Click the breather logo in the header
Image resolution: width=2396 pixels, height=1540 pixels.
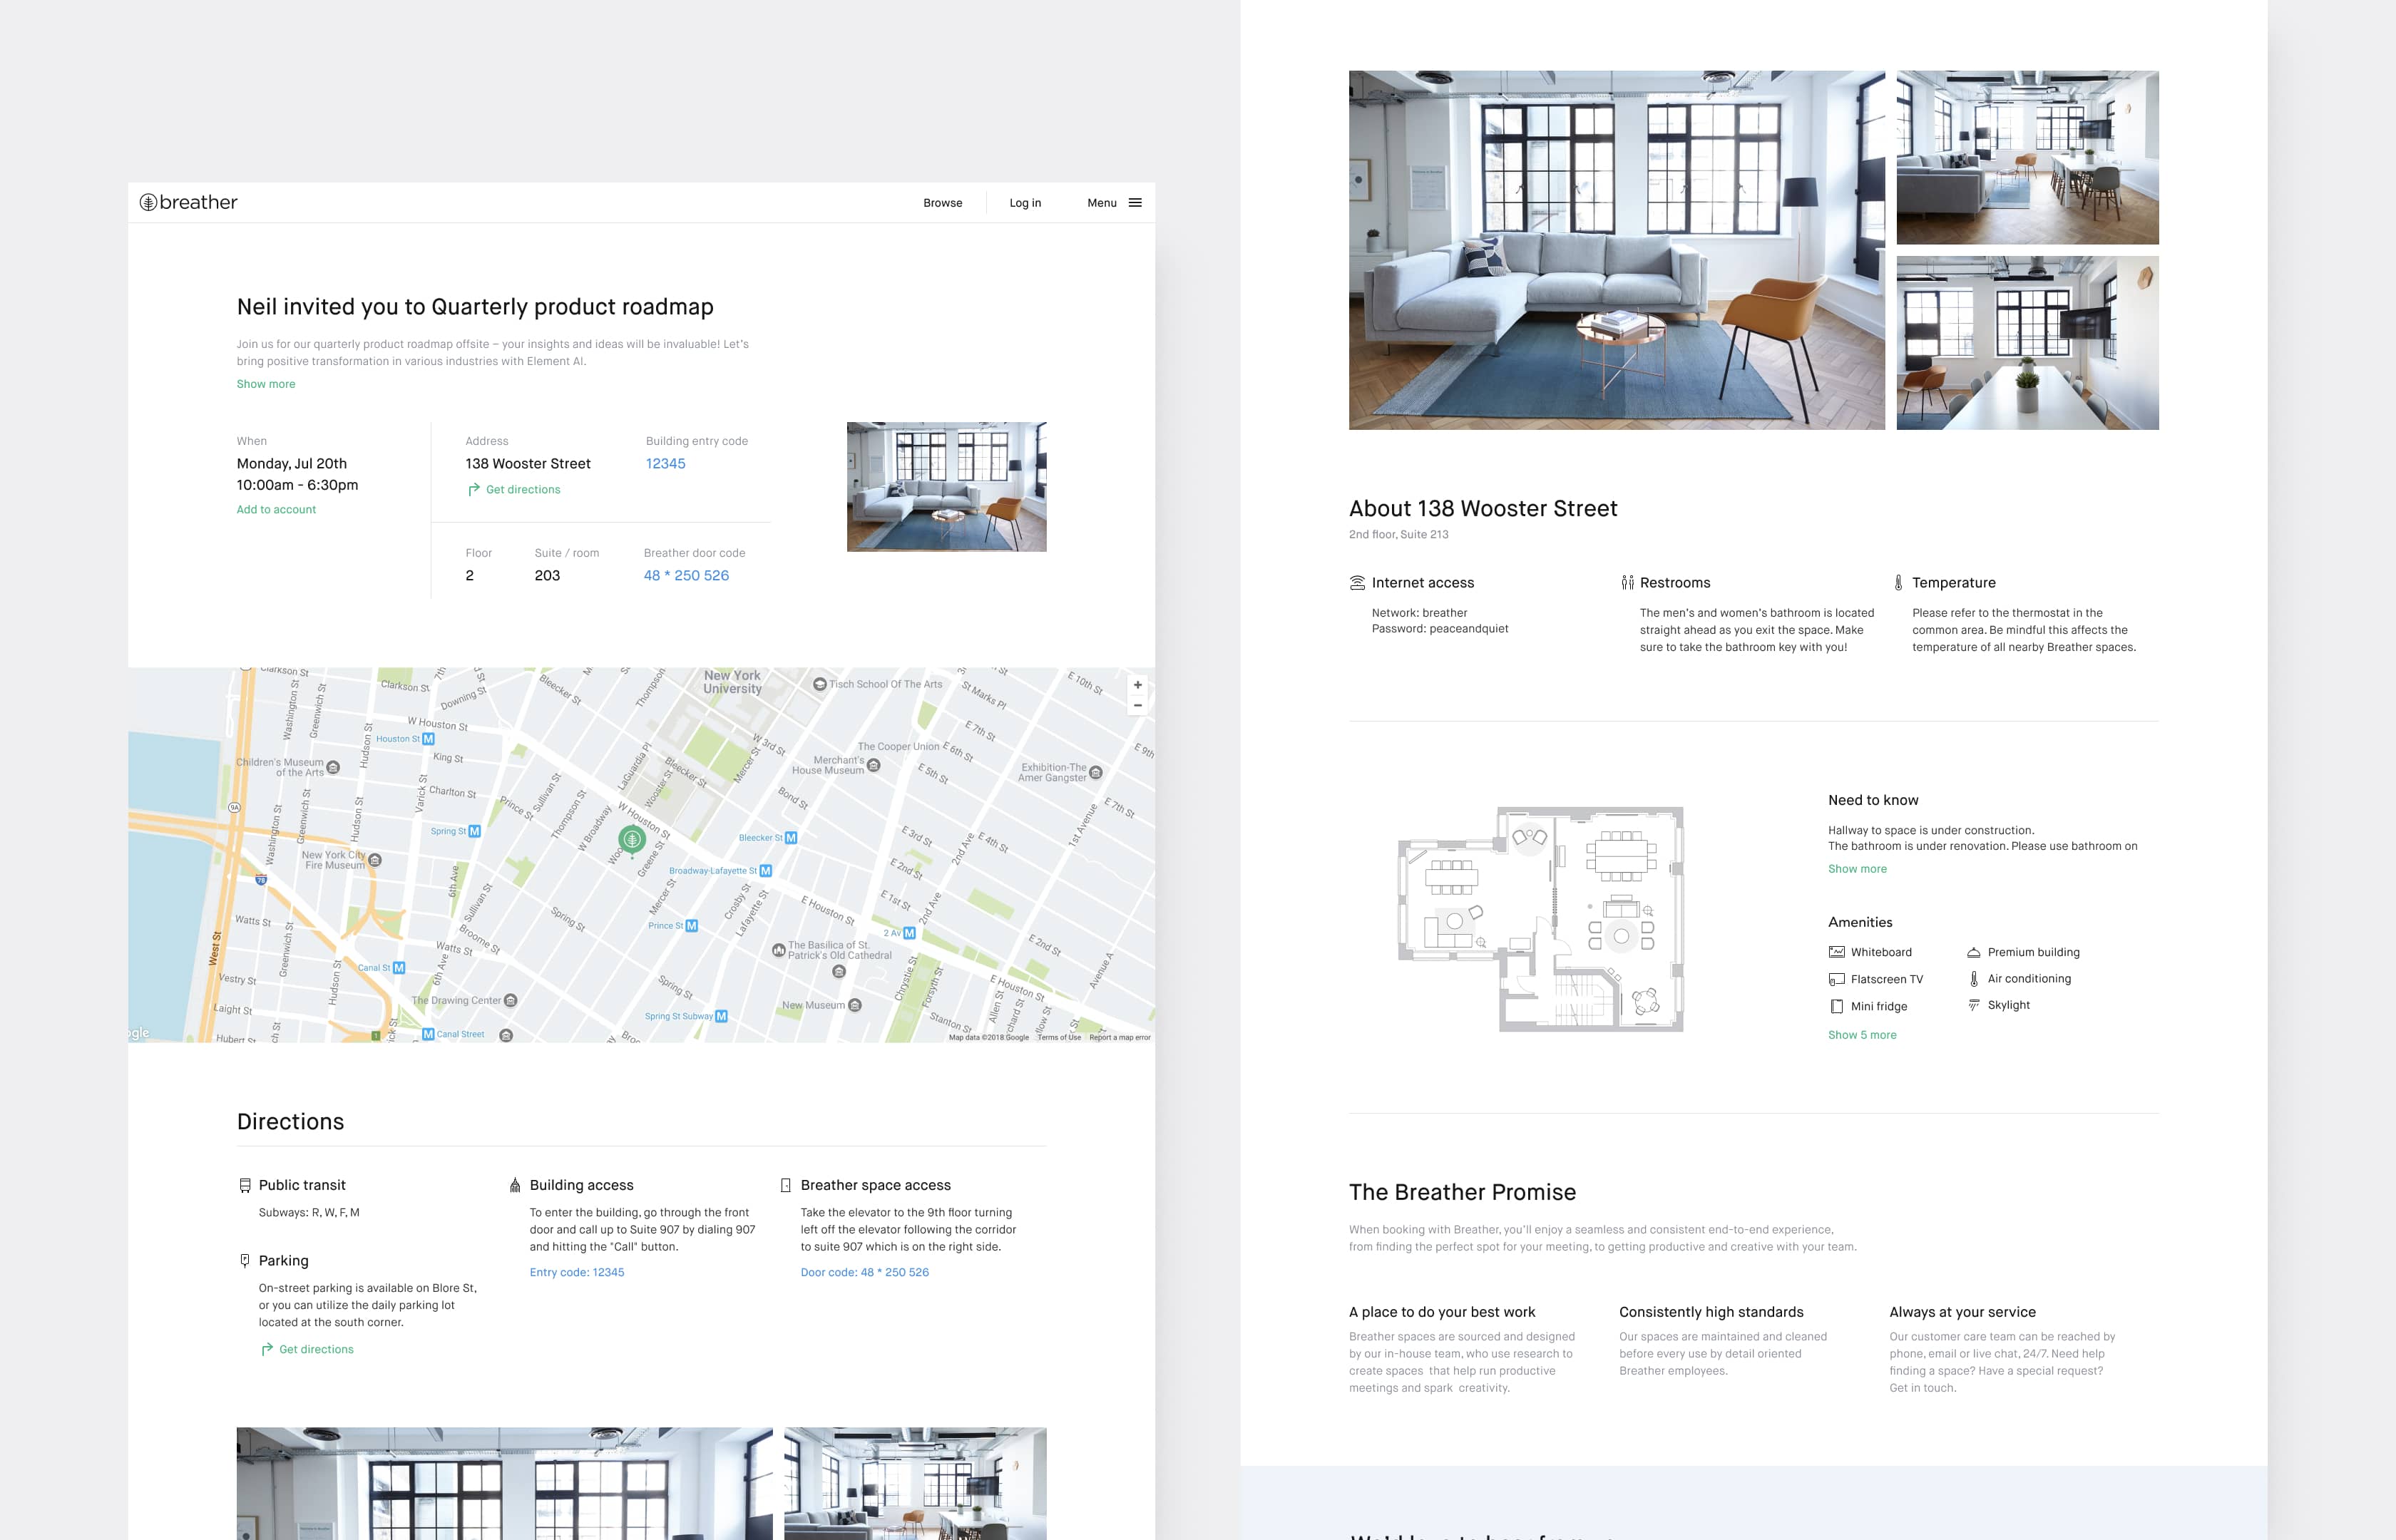click(188, 202)
